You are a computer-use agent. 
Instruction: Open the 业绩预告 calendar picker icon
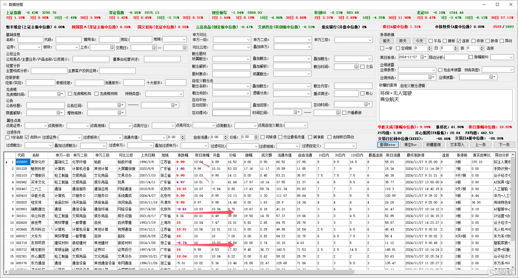[x=431, y=77]
